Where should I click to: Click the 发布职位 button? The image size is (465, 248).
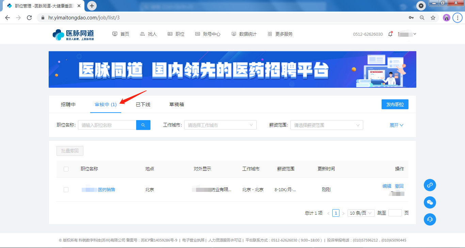pyautogui.click(x=395, y=104)
